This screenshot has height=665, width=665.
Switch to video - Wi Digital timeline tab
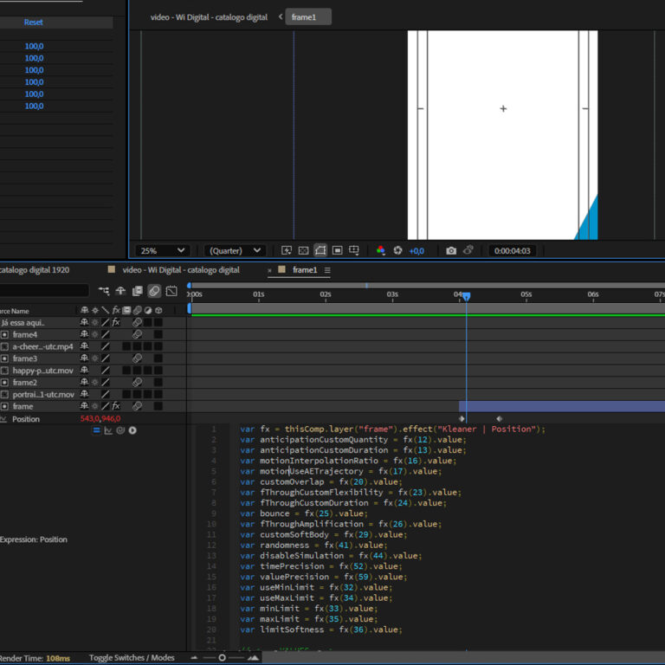[180, 270]
